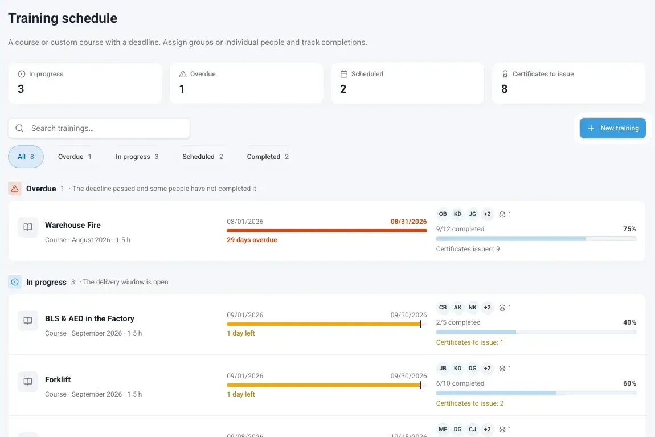Image resolution: width=655 pixels, height=437 pixels.
Task: Click the "6/10 completed" text
Action: point(460,383)
